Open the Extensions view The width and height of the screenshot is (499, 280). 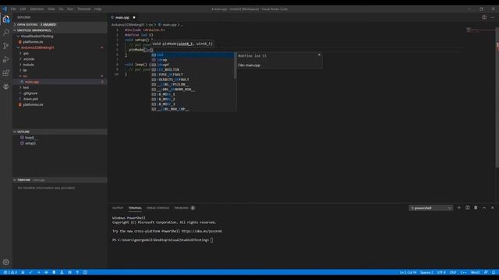(x=6, y=73)
